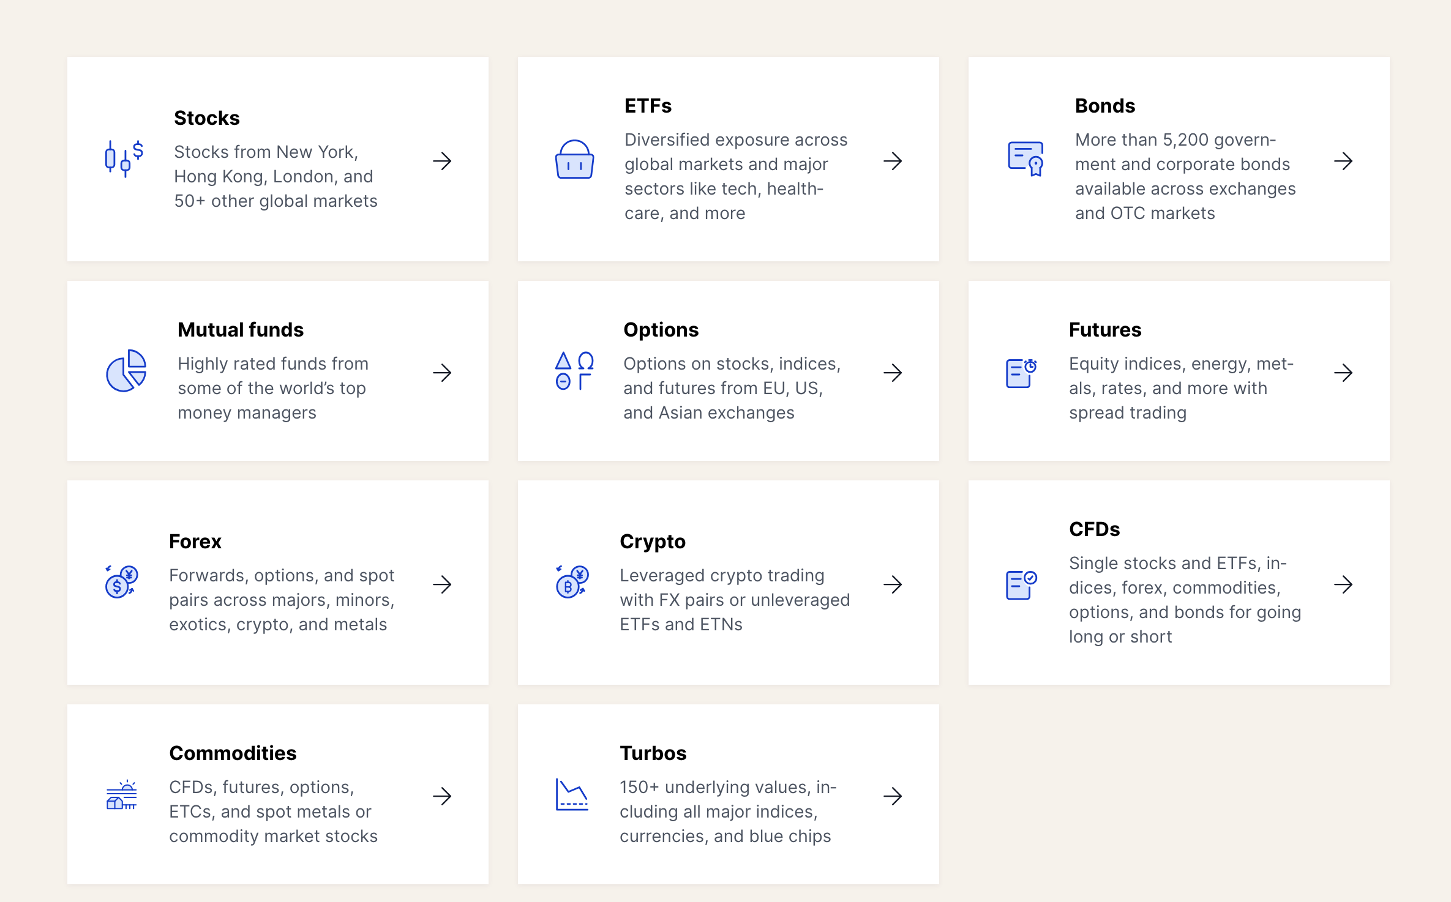This screenshot has width=1451, height=902.
Task: Click the Crypto bitcoin coins icon
Action: click(x=572, y=582)
